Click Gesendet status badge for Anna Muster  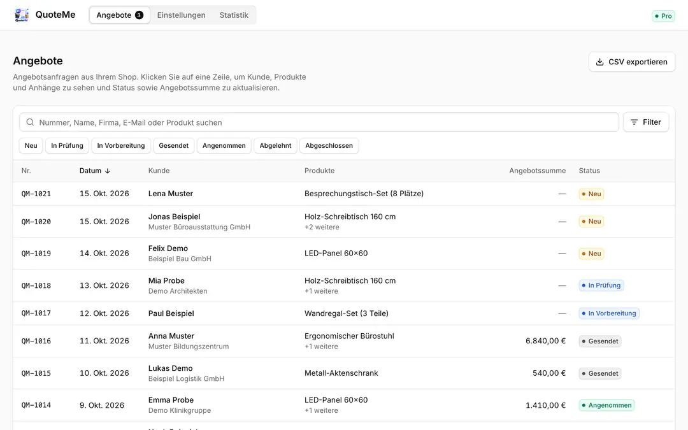point(600,341)
